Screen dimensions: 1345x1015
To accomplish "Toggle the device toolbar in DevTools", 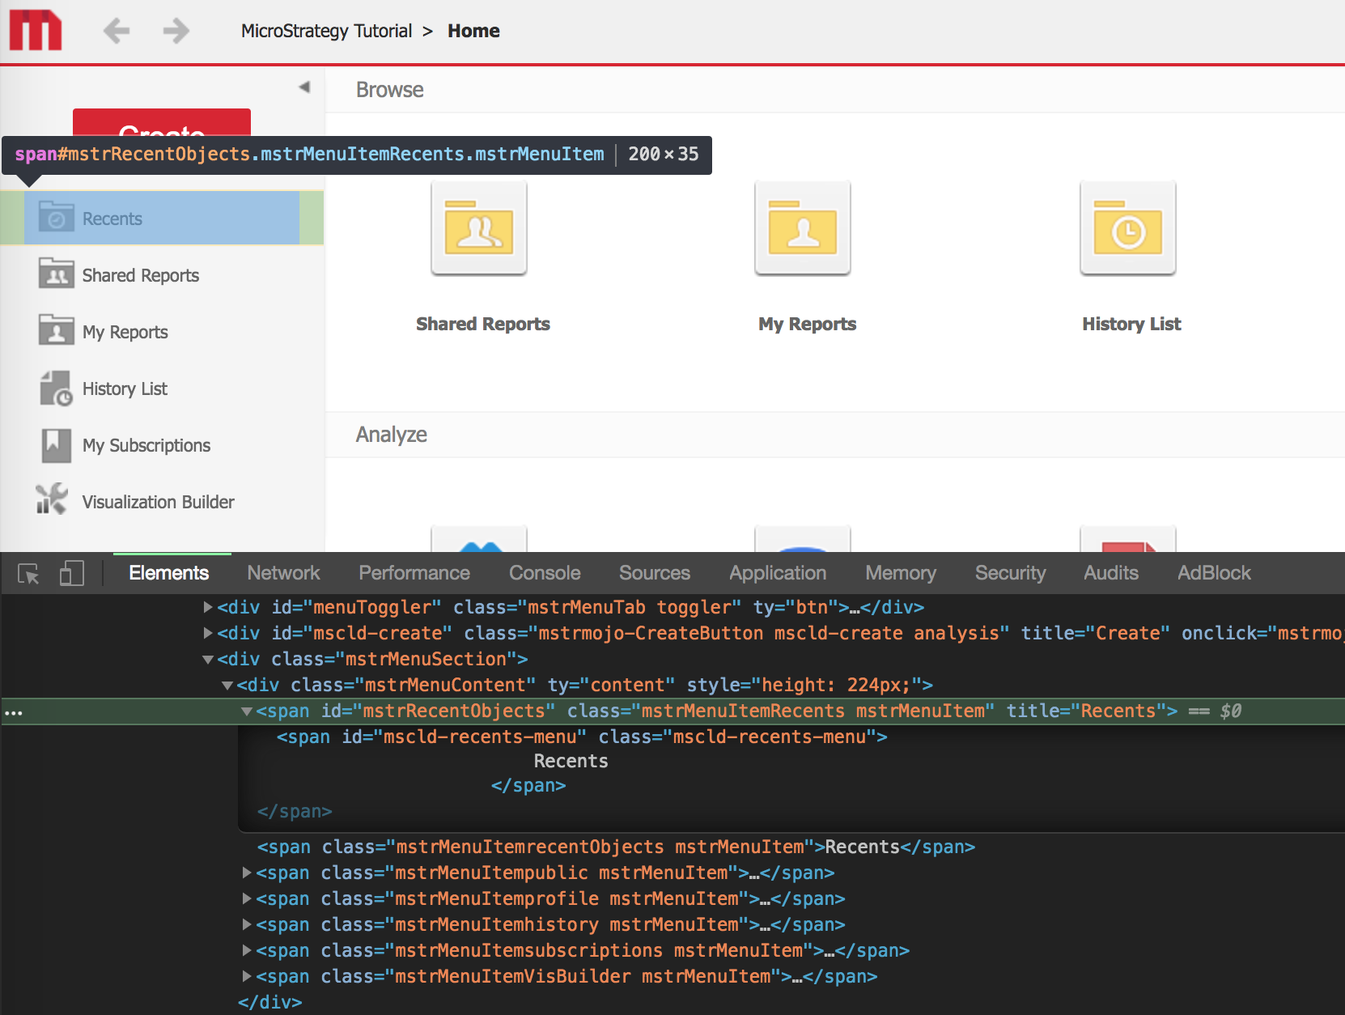I will pos(71,573).
